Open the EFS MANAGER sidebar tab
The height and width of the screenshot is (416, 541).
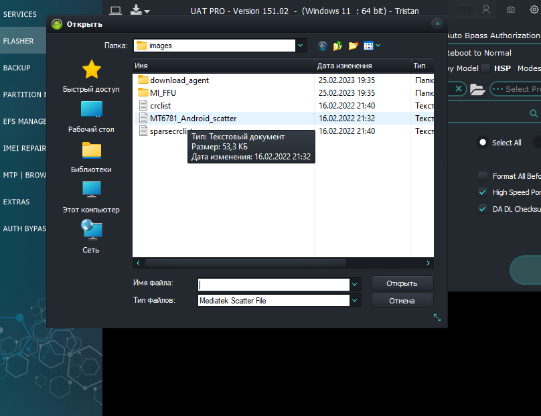tap(23, 121)
